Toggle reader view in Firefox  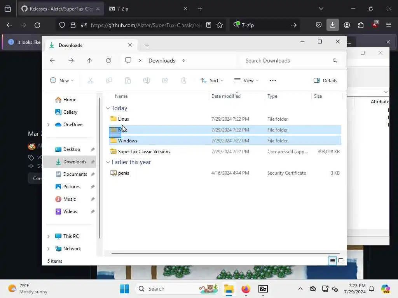(x=209, y=25)
